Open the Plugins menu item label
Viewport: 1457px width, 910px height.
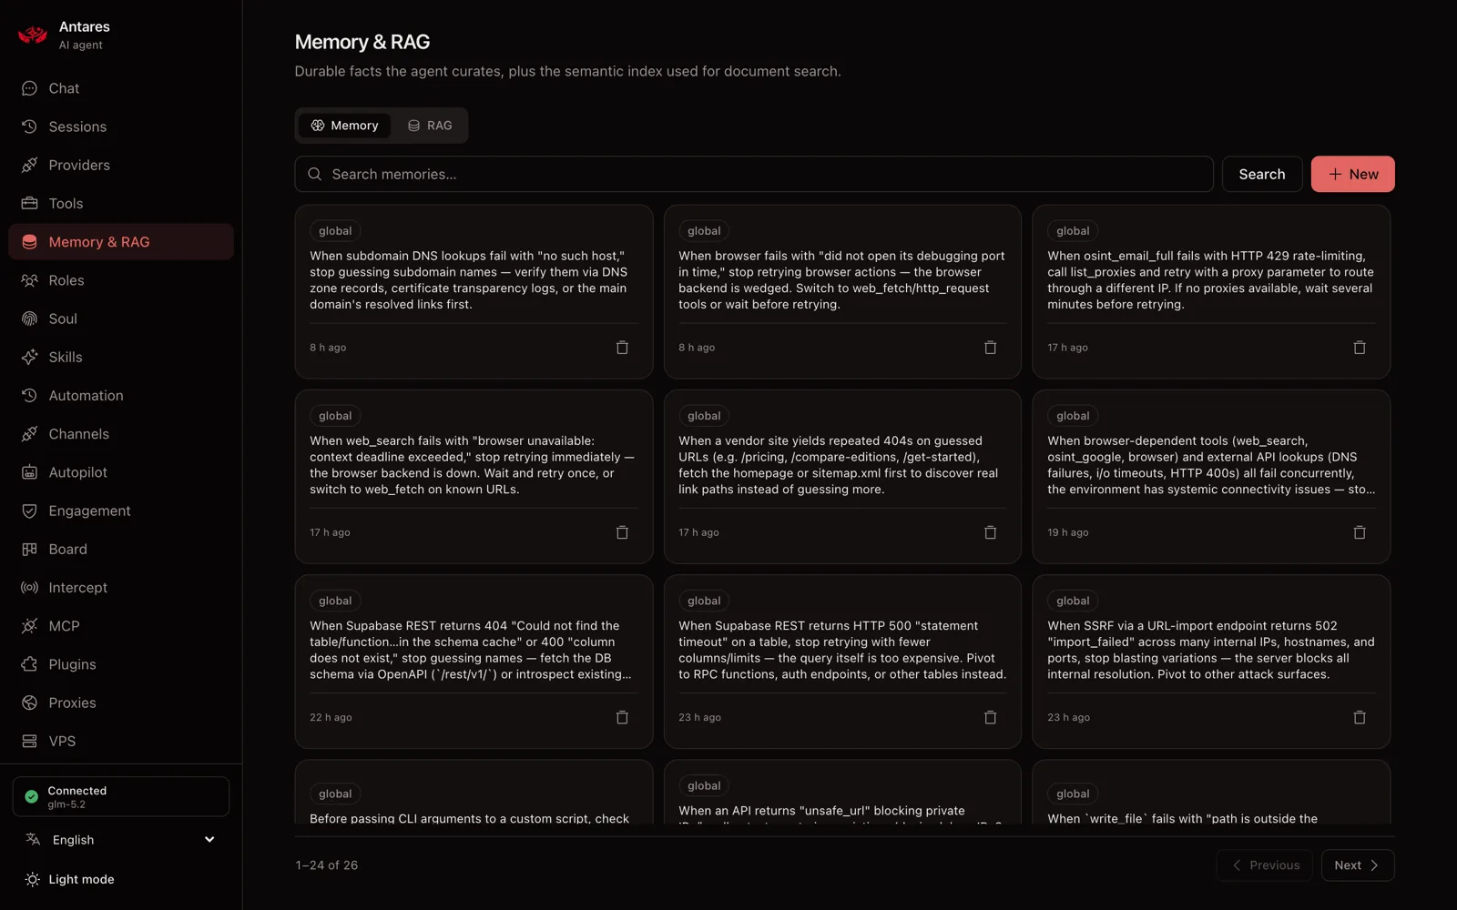[72, 664]
